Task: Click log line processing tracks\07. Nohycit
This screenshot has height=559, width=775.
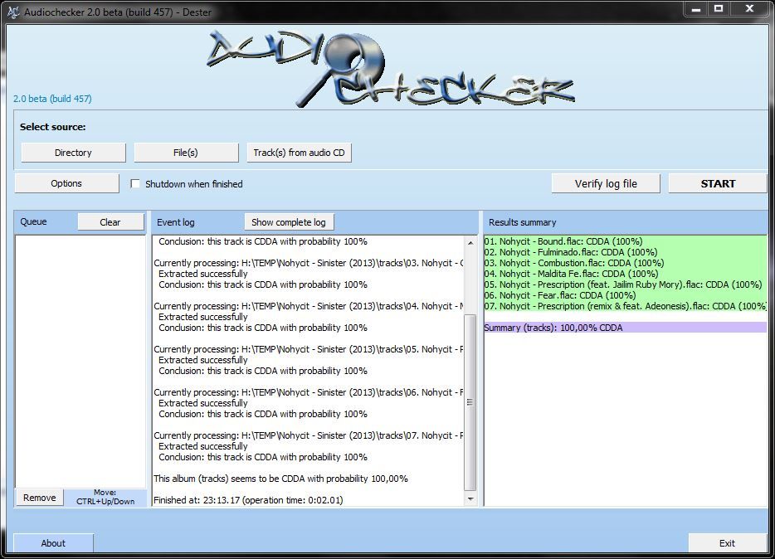Action: point(309,435)
